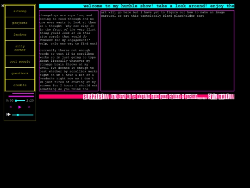Open the fandoms section
This screenshot has height=188, width=250.
click(x=20, y=34)
